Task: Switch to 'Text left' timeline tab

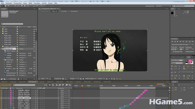Action: pyautogui.click(x=42, y=82)
